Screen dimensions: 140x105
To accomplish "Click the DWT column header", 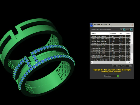I will (x=122, y=34).
